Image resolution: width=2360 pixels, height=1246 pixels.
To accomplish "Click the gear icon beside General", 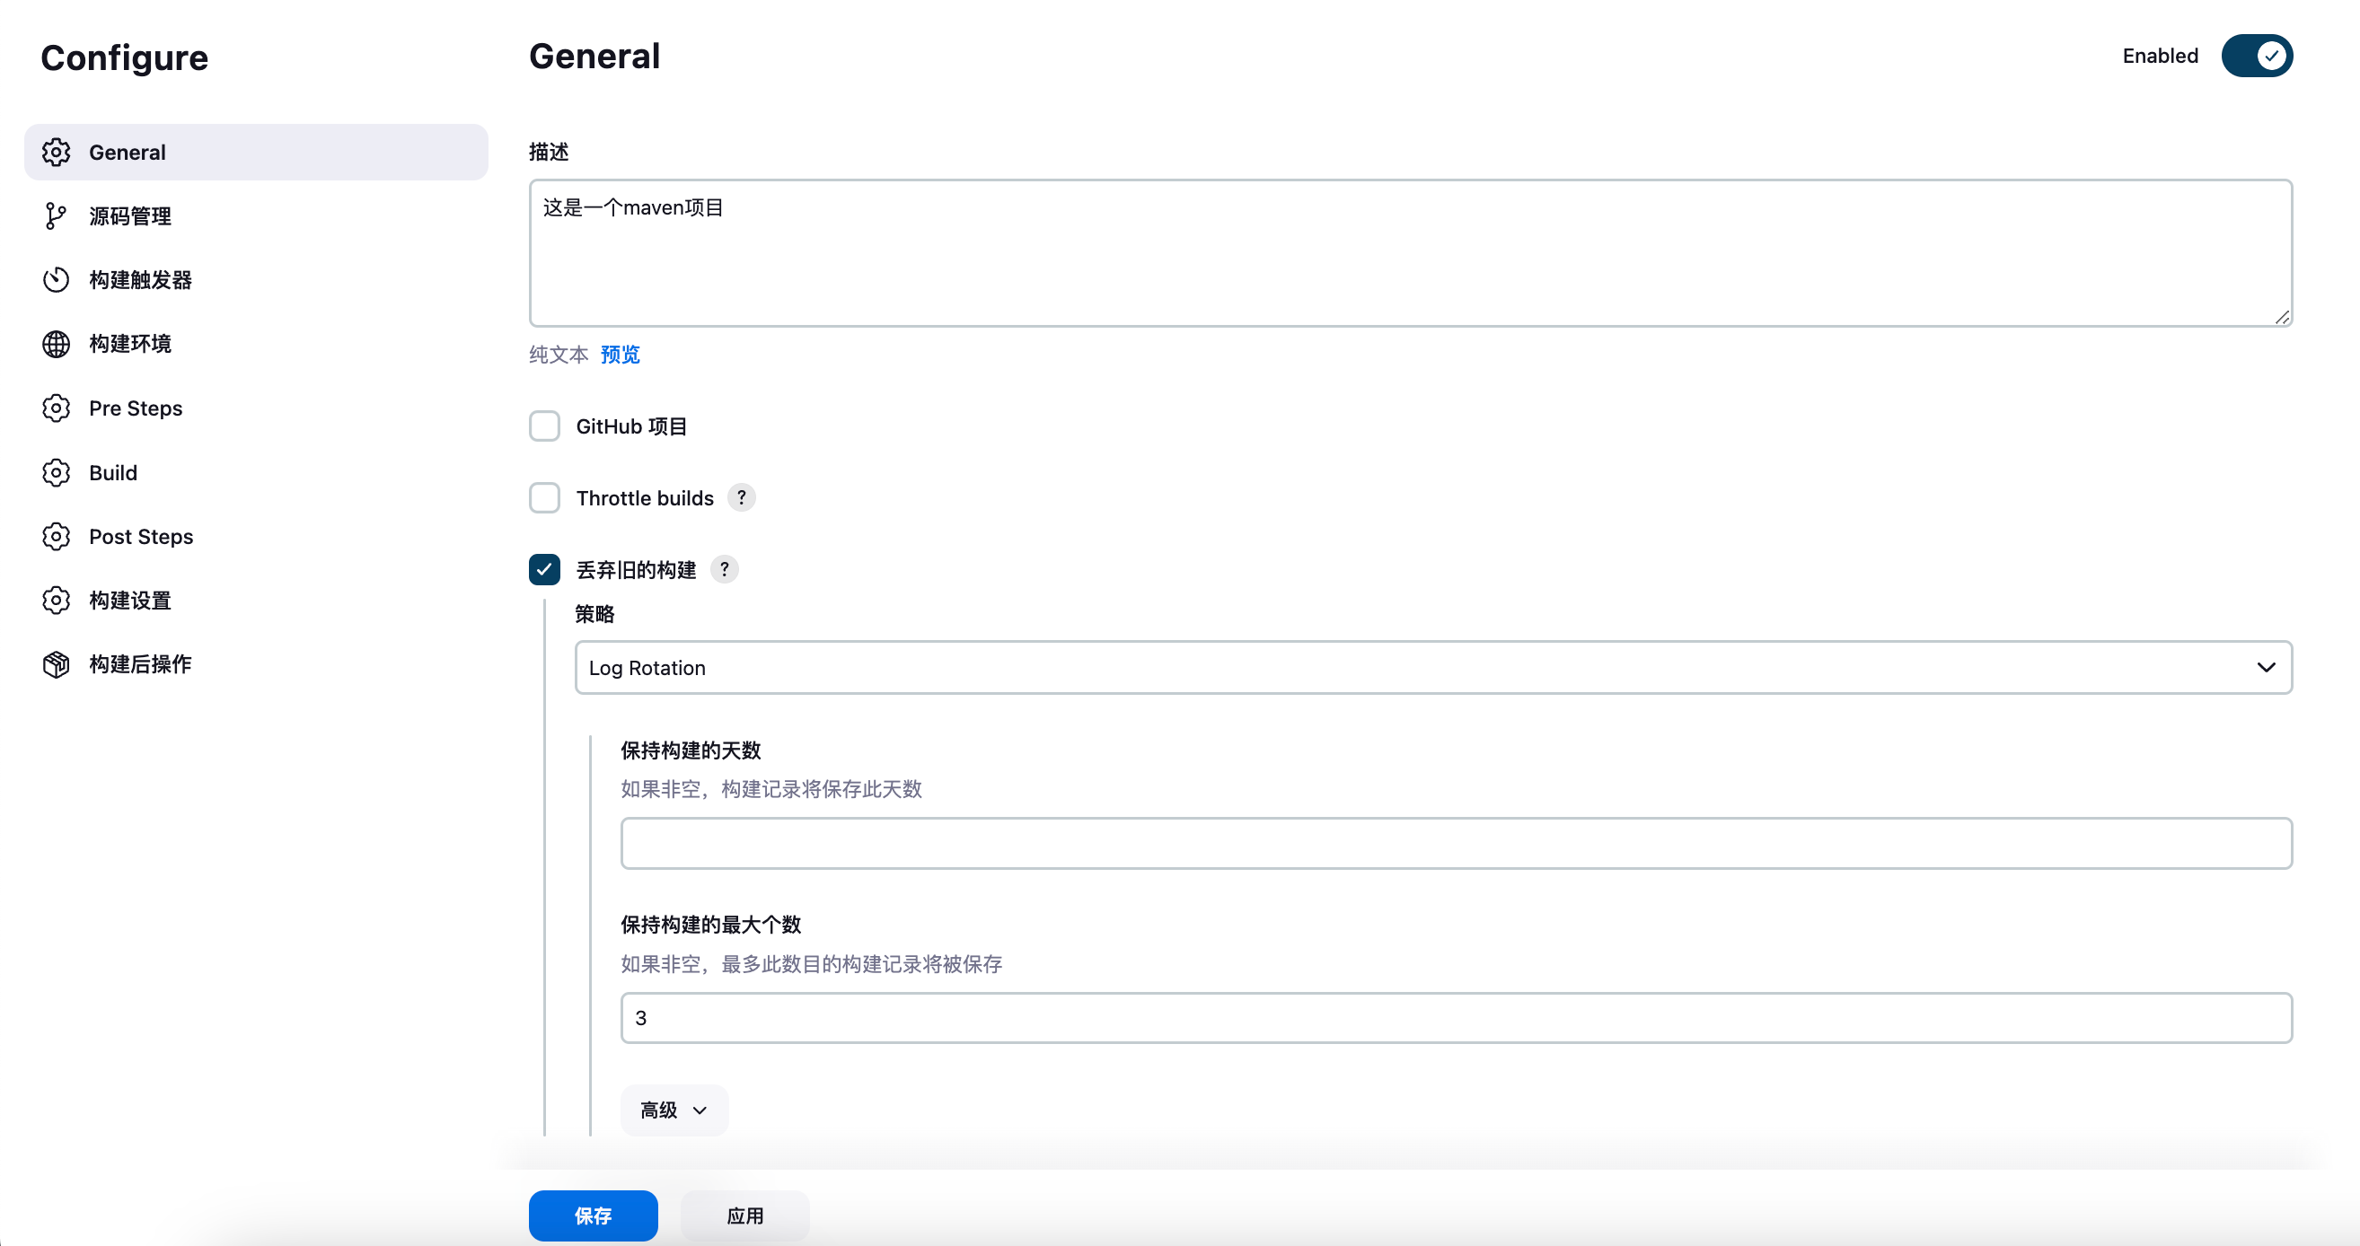I will click(x=56, y=152).
